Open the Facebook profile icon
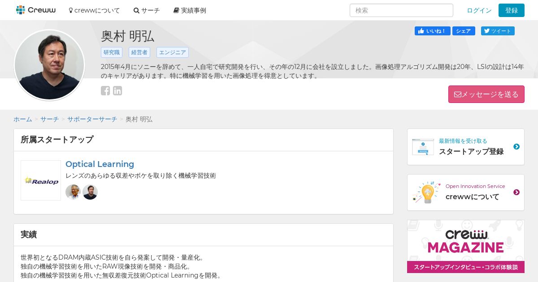538x282 pixels. point(105,90)
